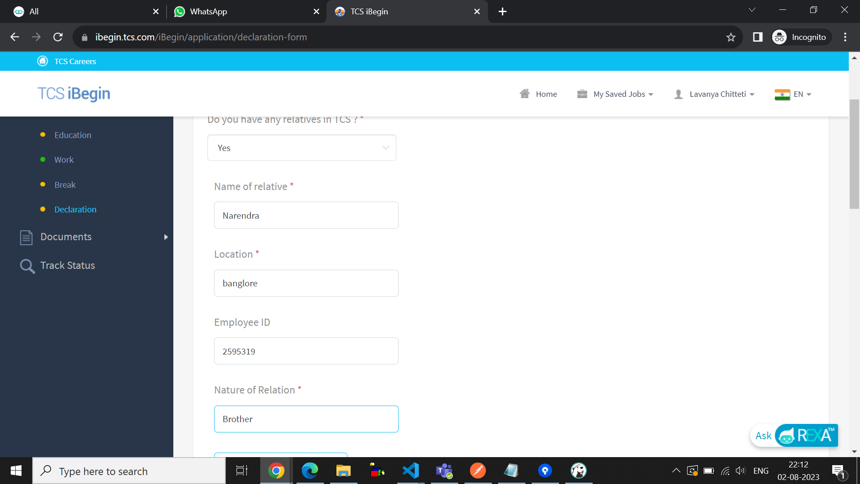The width and height of the screenshot is (860, 484).
Task: Click the TCS iBegin logo
Action: pos(74,94)
